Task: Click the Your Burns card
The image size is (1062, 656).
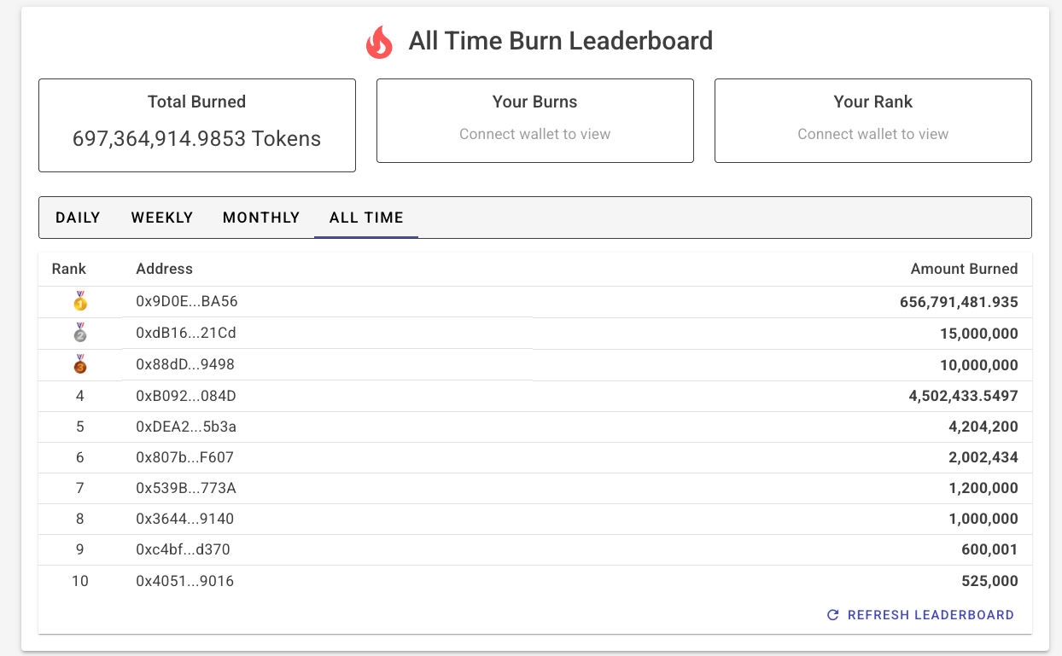Action: [534, 120]
